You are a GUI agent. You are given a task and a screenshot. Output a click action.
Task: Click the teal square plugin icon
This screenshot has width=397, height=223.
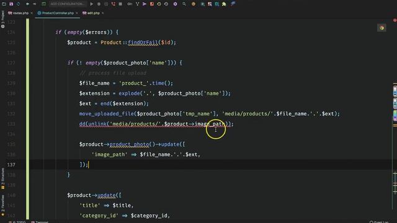click(217, 4)
